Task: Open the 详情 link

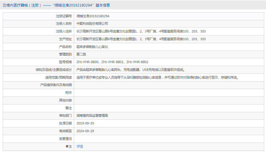Action: coord(80,146)
